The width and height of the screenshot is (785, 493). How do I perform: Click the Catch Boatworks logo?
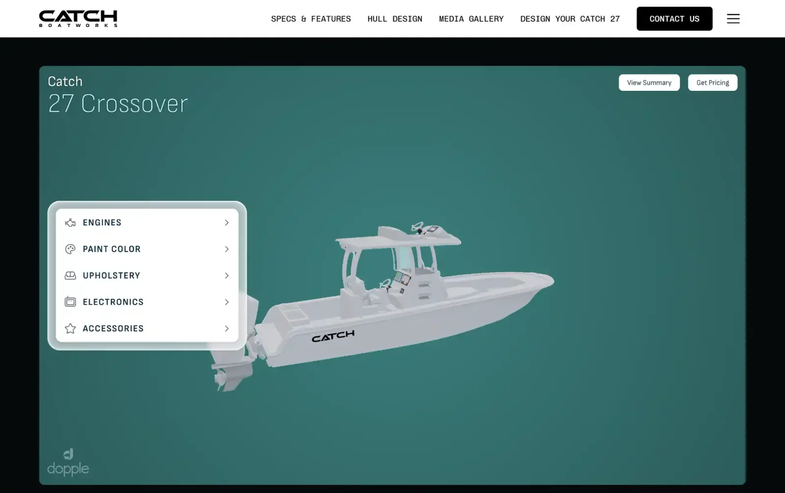78,19
